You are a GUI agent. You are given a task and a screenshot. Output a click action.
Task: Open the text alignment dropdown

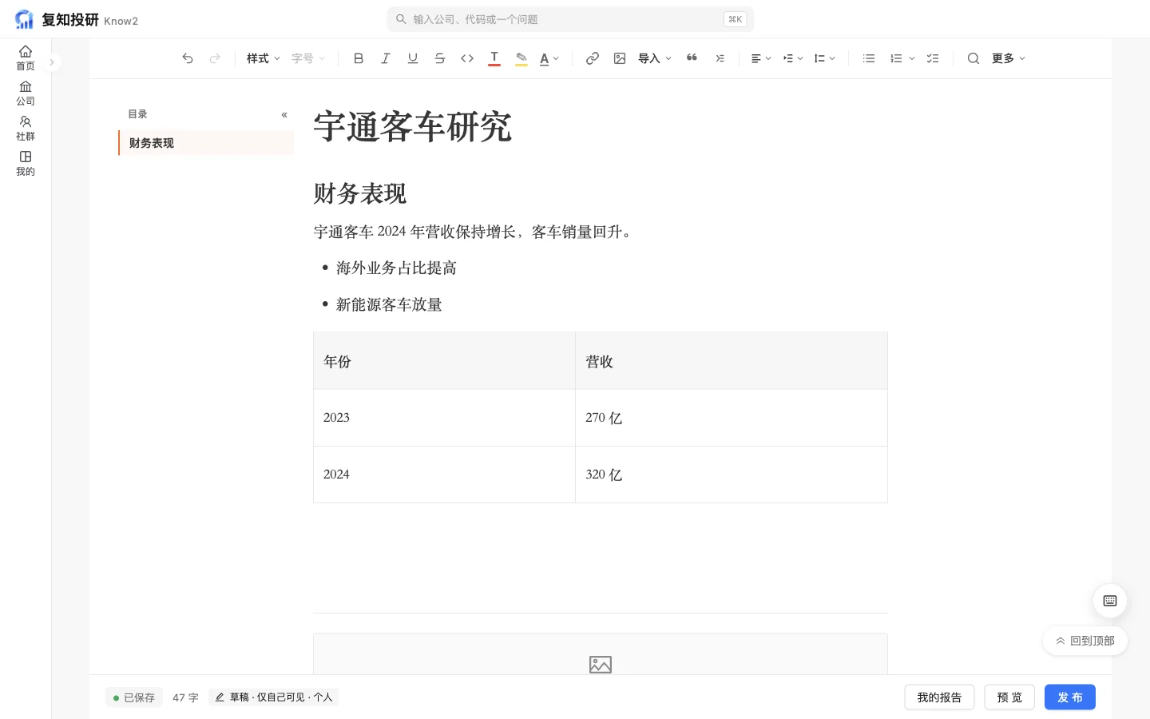761,58
